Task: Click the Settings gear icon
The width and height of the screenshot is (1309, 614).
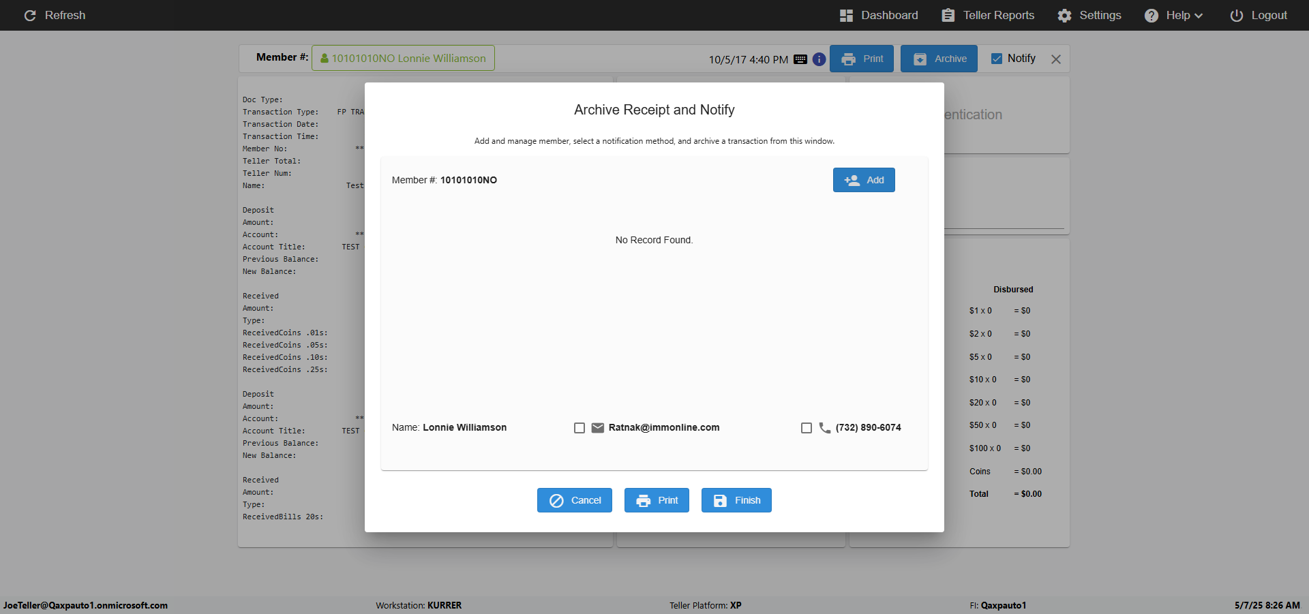Action: tap(1064, 15)
